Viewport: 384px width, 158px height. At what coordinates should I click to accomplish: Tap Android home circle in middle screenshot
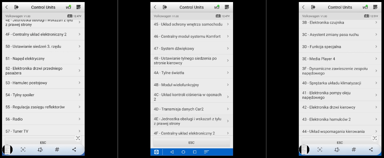(183, 152)
